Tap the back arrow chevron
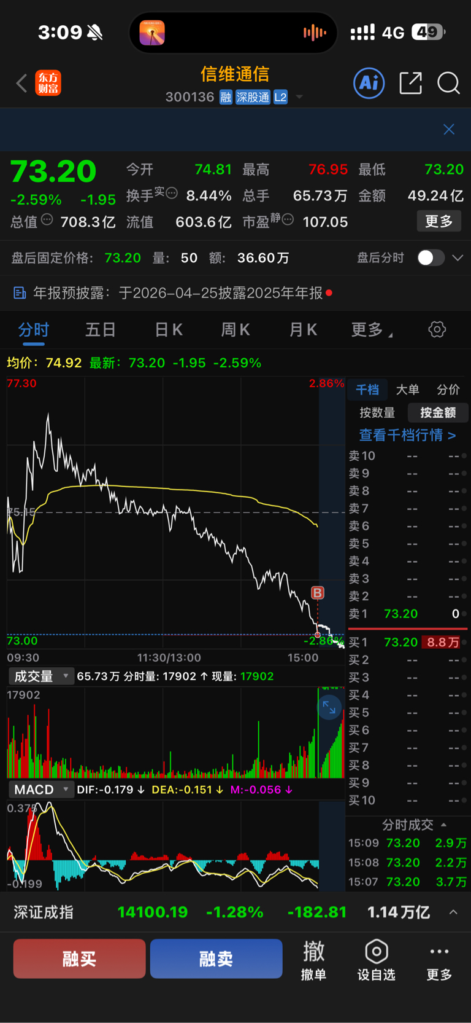 click(22, 83)
